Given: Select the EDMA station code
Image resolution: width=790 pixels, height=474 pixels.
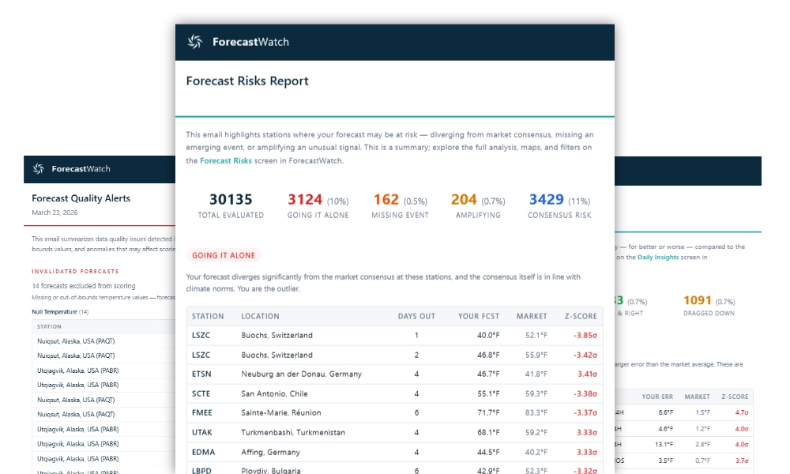Looking at the screenshot, I should [x=204, y=453].
